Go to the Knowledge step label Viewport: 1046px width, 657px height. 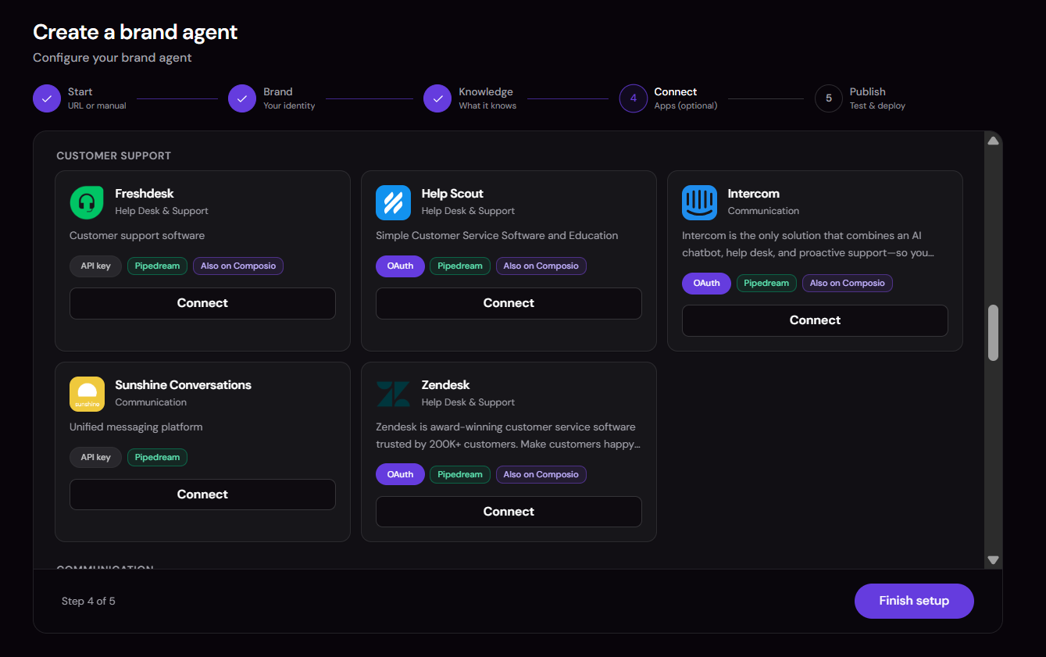(x=486, y=91)
